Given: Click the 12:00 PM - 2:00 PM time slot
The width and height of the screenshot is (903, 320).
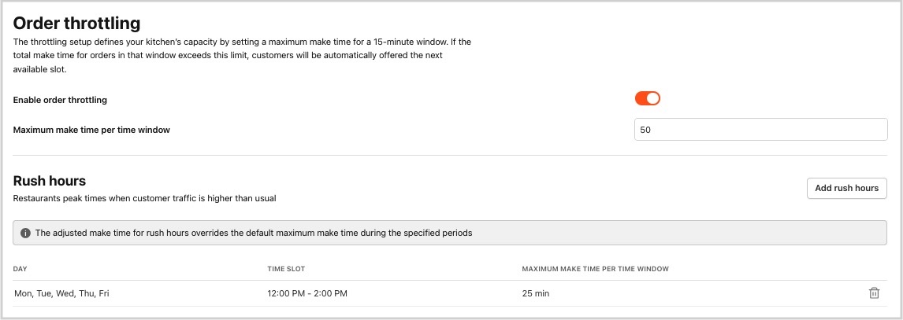Looking at the screenshot, I should [307, 293].
